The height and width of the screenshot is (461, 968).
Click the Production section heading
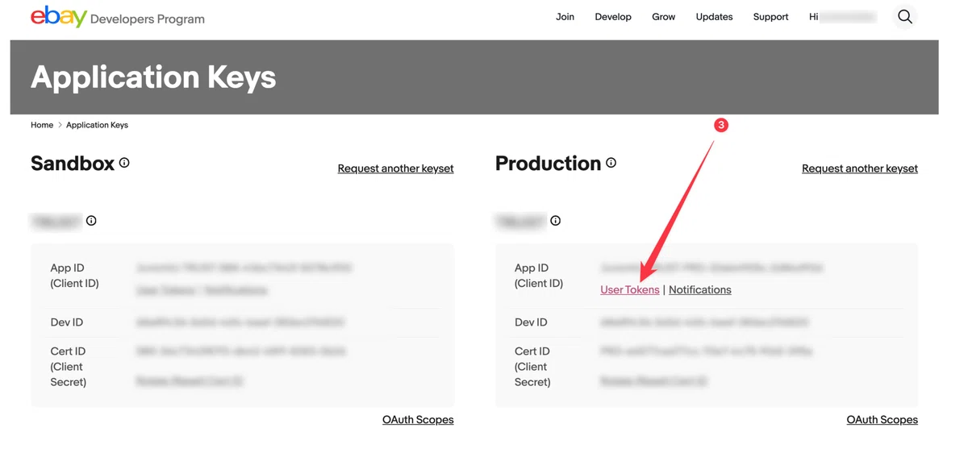(x=548, y=164)
